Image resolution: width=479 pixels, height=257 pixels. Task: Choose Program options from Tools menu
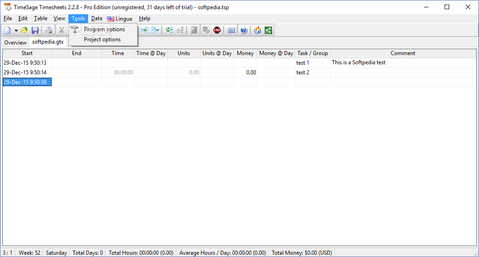click(103, 29)
